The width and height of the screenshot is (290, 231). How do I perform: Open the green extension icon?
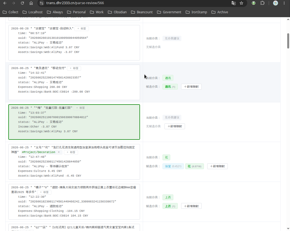click(254, 3)
